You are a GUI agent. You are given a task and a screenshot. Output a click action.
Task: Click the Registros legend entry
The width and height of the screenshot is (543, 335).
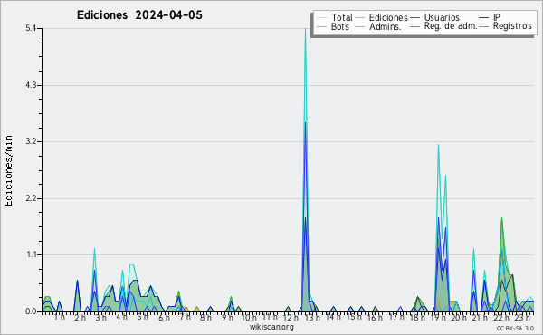click(x=512, y=26)
